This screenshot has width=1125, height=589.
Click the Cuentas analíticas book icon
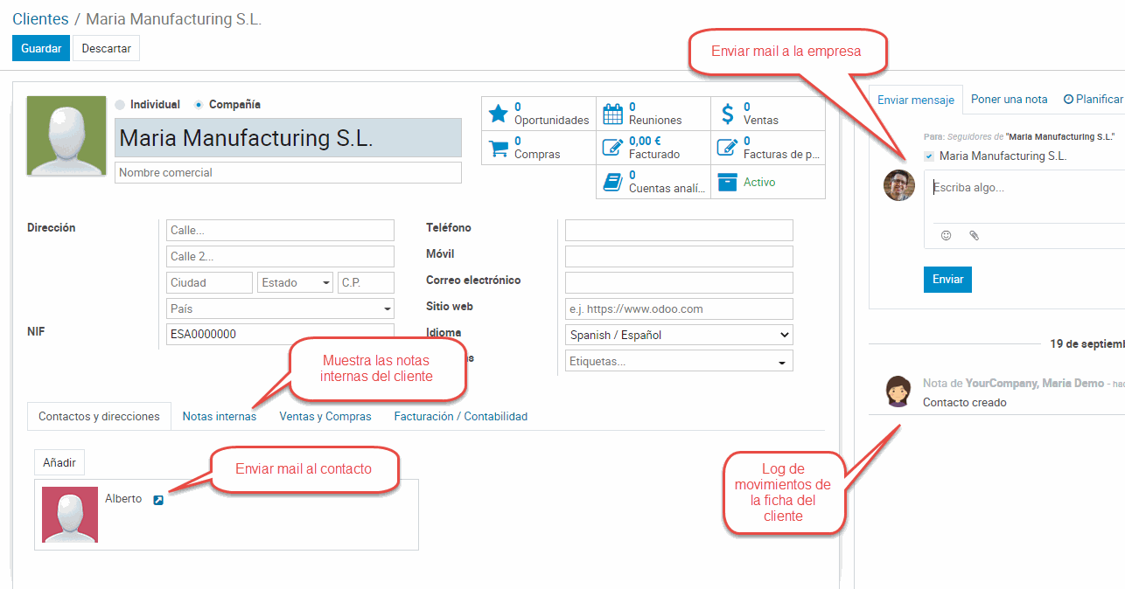coord(613,182)
